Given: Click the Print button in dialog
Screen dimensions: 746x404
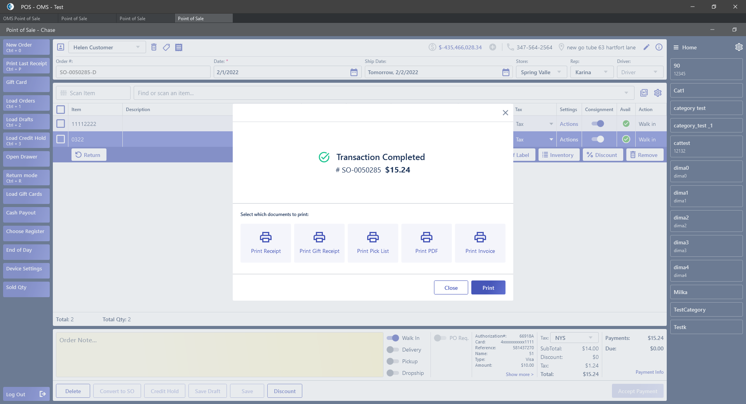Looking at the screenshot, I should 488,287.
